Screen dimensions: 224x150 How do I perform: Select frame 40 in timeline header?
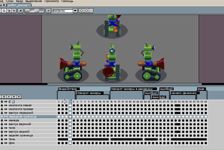pos(205,102)
